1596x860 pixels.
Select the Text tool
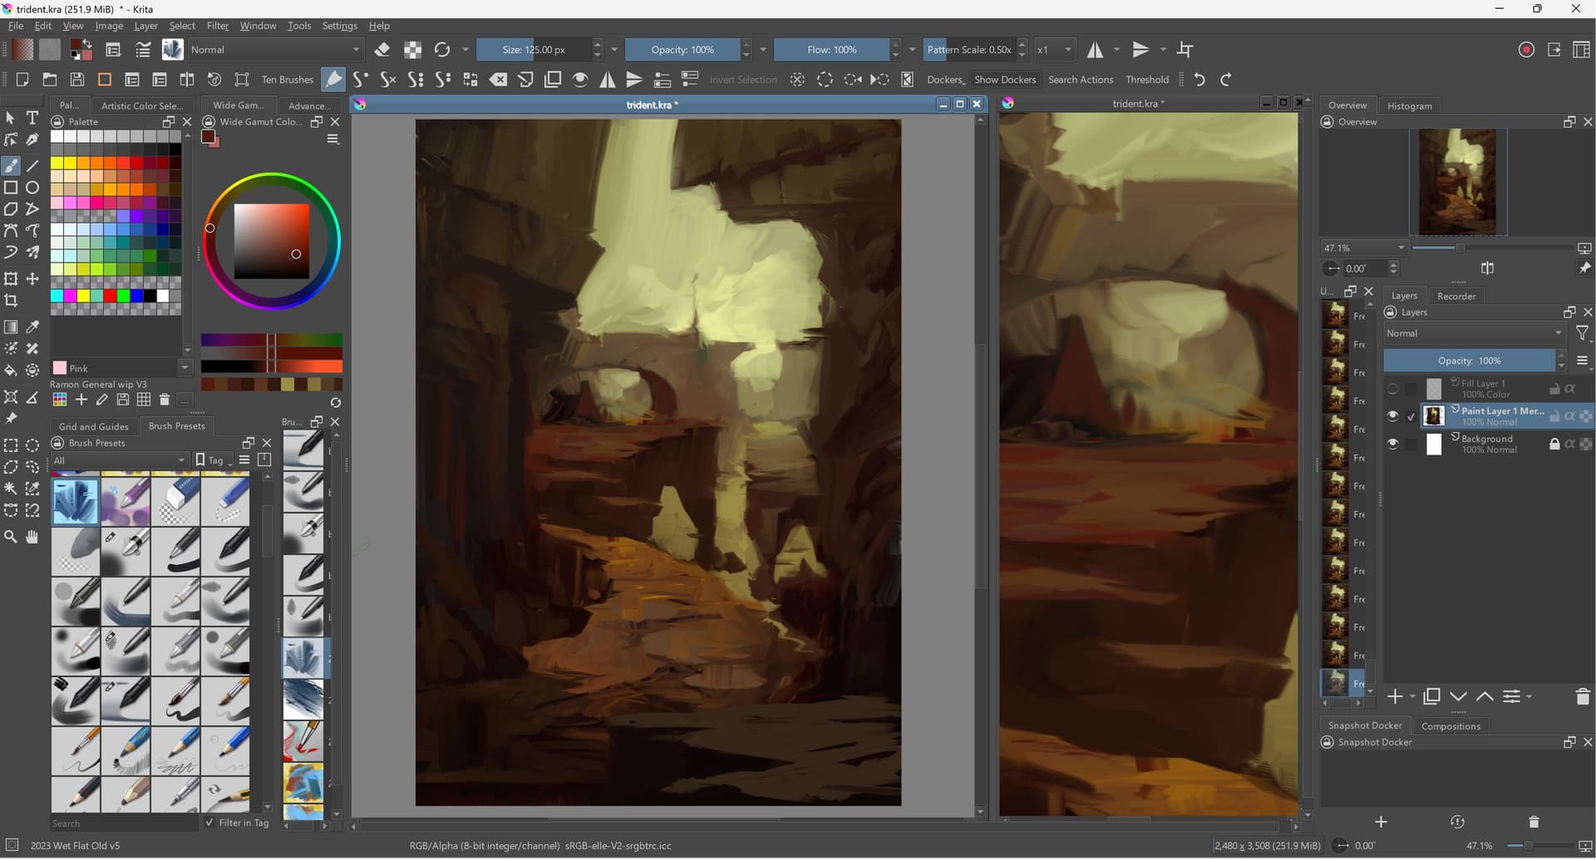coord(32,118)
